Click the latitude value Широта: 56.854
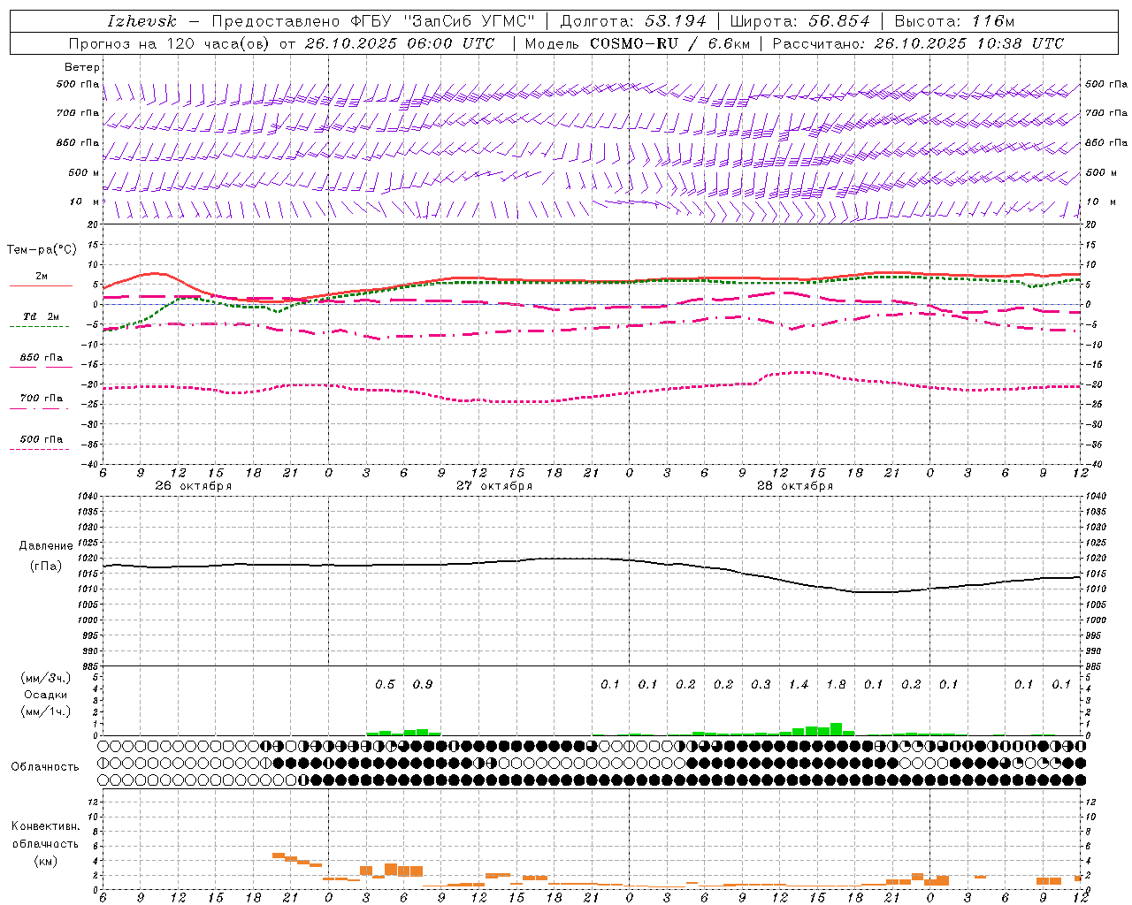The image size is (1132, 905). point(799,21)
